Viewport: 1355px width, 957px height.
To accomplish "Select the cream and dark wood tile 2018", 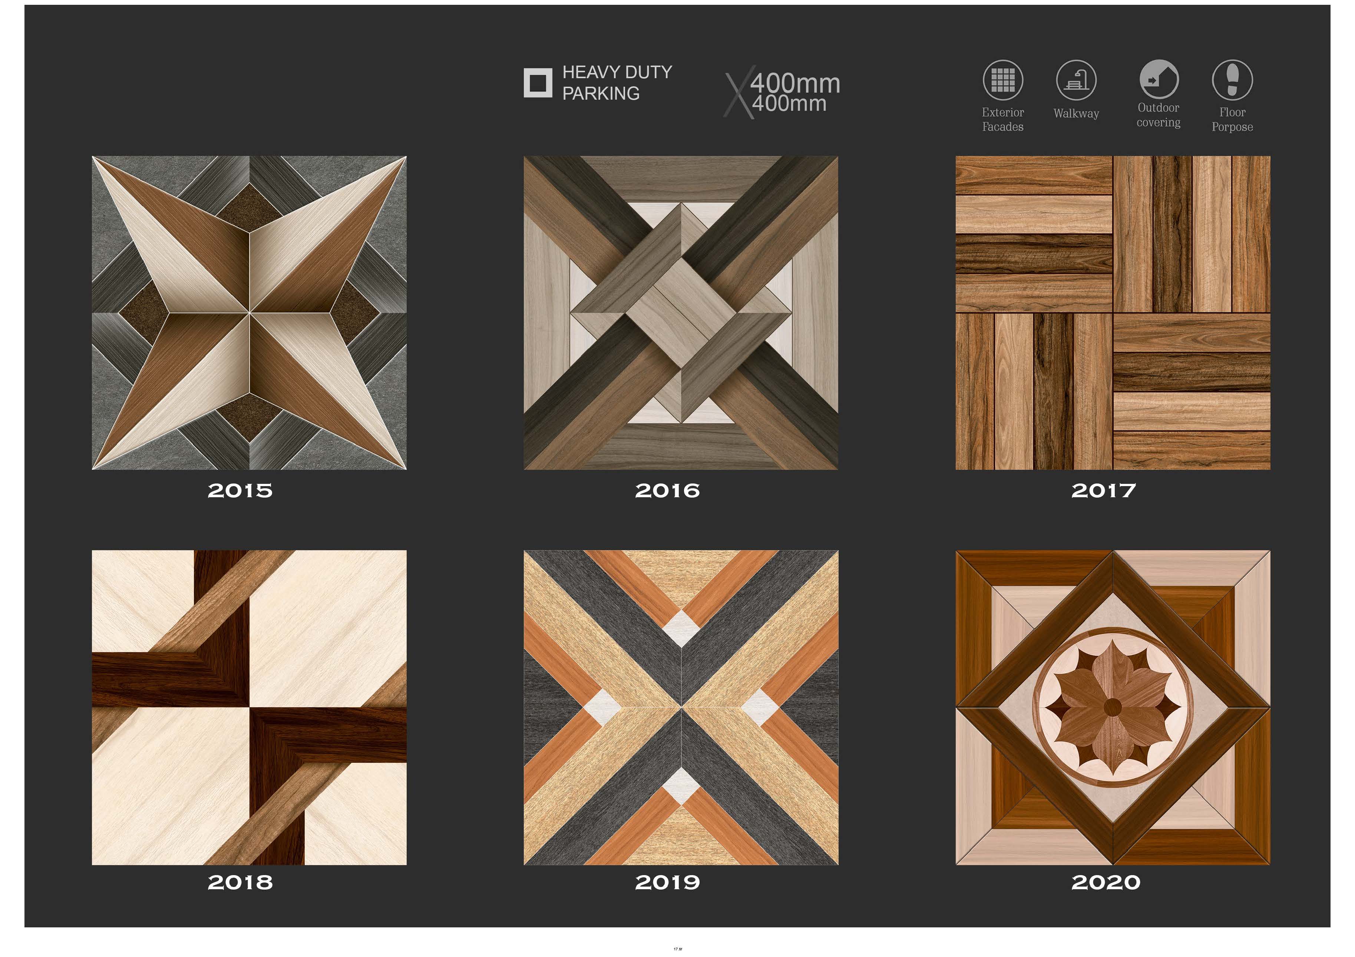I will (249, 708).
